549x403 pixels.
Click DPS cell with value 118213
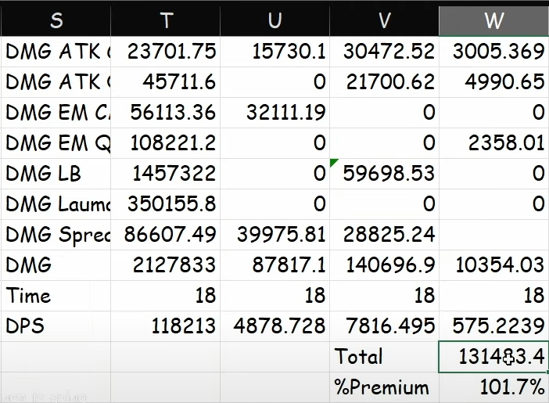click(165, 326)
